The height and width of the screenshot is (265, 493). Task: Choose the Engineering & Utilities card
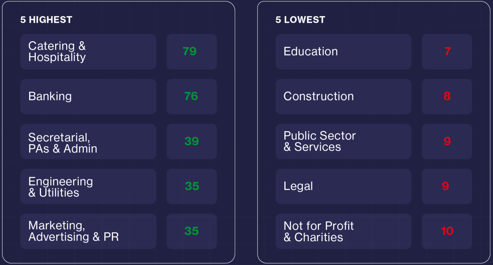88,186
